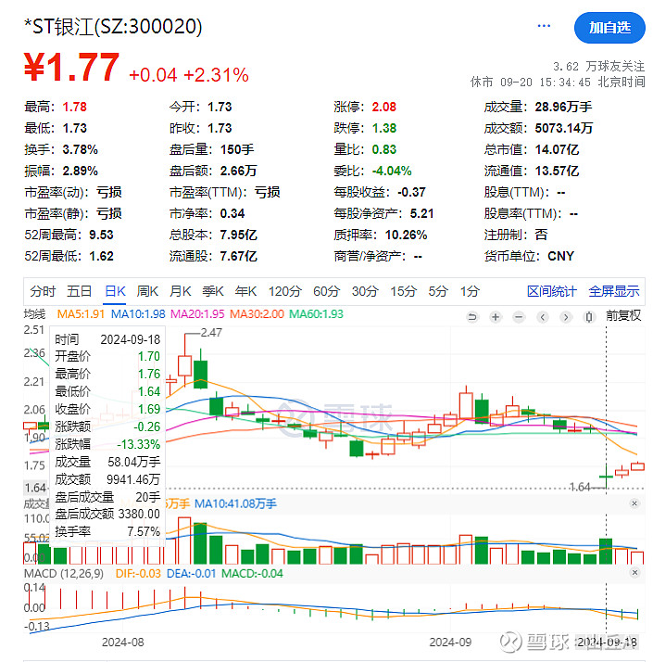653x662 pixels.
Task: Click the stock title *ST银江(SZ:300020)
Action: [113, 26]
